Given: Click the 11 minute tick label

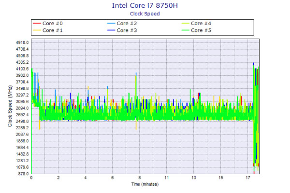Looking at the screenshot, I should (x=167, y=178).
